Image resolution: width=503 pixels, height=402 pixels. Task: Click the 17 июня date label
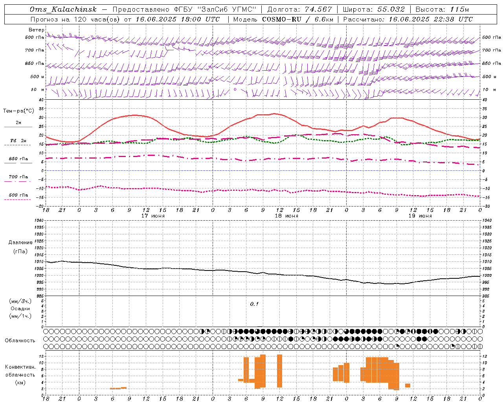click(x=153, y=216)
